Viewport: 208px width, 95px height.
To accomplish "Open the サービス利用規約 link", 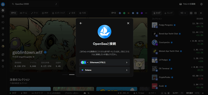I will [x=54, y=93].
